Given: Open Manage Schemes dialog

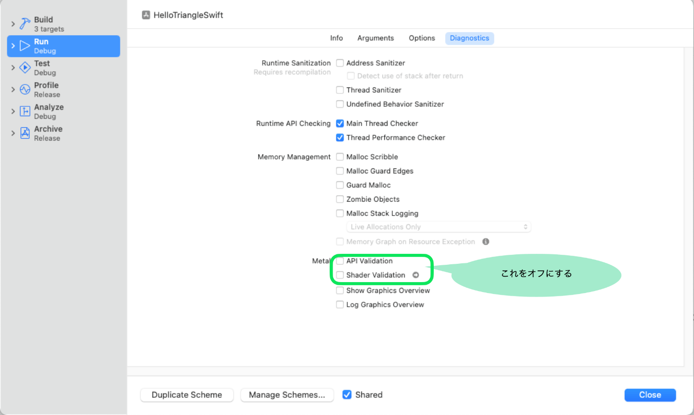Looking at the screenshot, I should [287, 395].
